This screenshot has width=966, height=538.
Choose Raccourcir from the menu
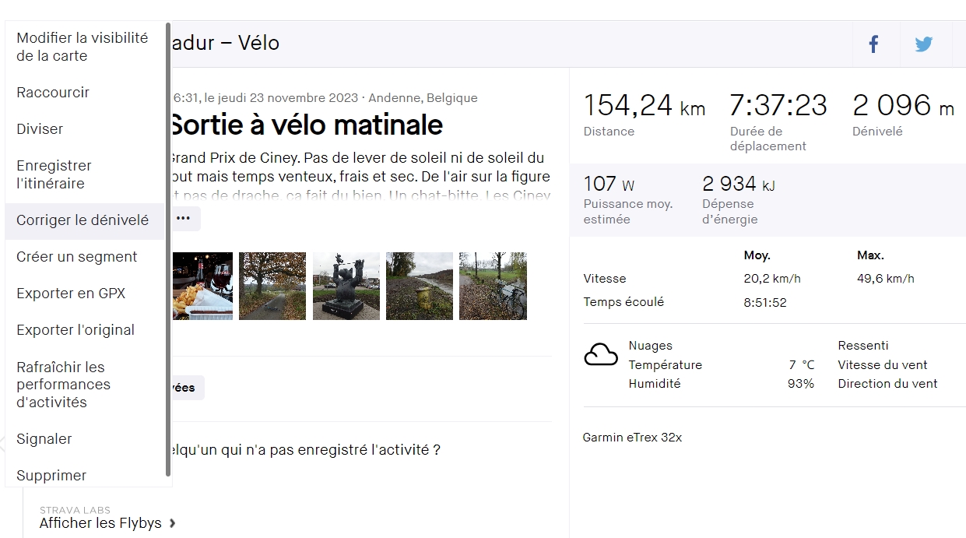(x=53, y=93)
